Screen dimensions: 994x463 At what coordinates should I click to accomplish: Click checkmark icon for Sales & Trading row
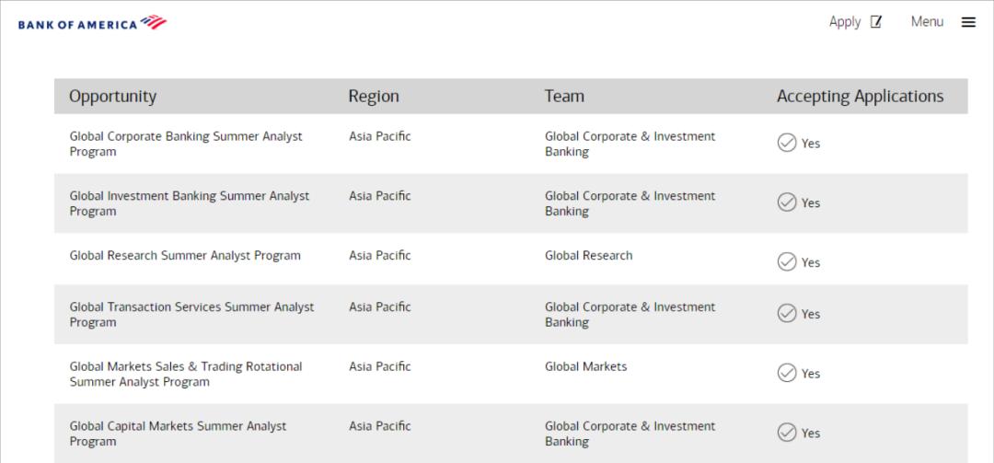tap(787, 373)
